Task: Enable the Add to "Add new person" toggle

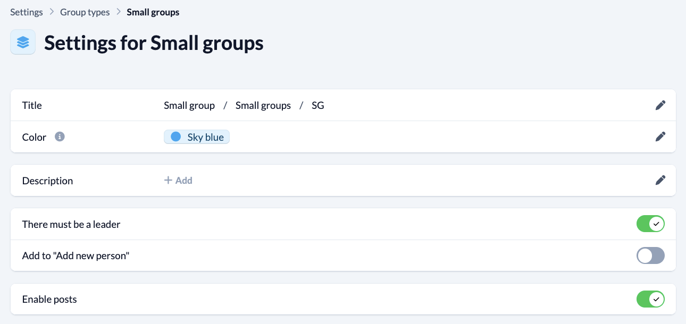Action: [x=650, y=256]
